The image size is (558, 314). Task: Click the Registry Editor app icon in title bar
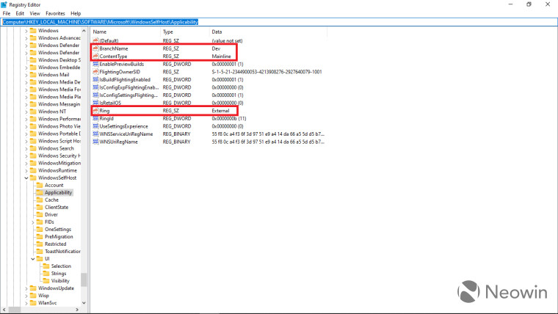point(5,4)
